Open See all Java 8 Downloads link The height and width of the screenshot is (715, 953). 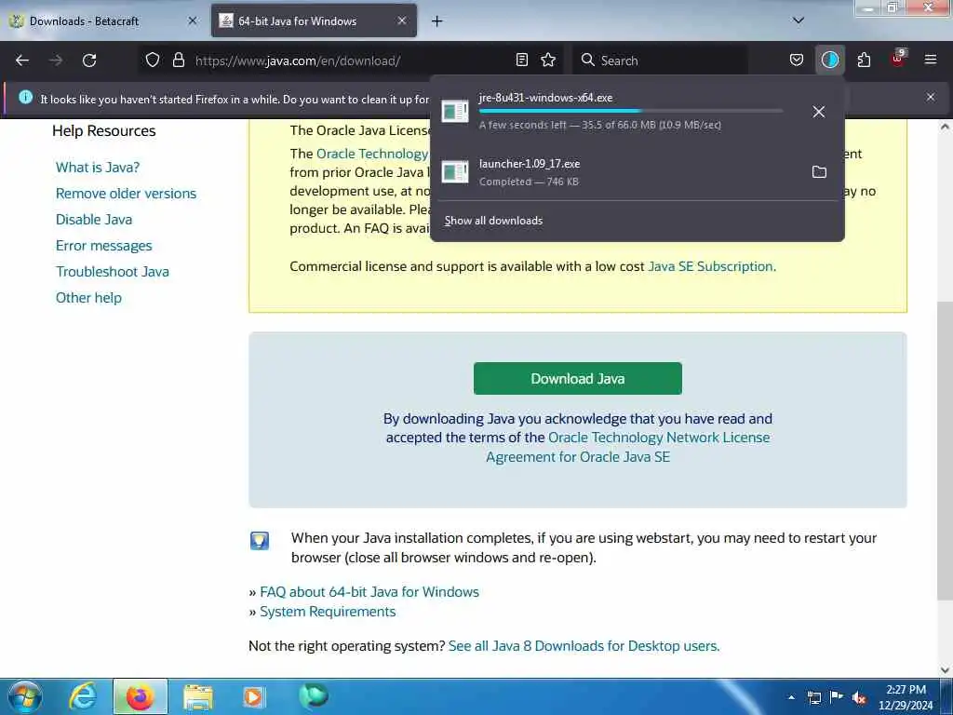584,646
